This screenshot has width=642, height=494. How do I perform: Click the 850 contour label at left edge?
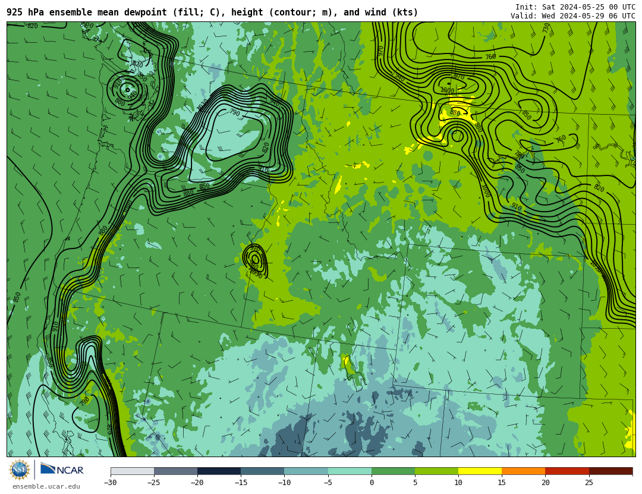click(x=17, y=297)
